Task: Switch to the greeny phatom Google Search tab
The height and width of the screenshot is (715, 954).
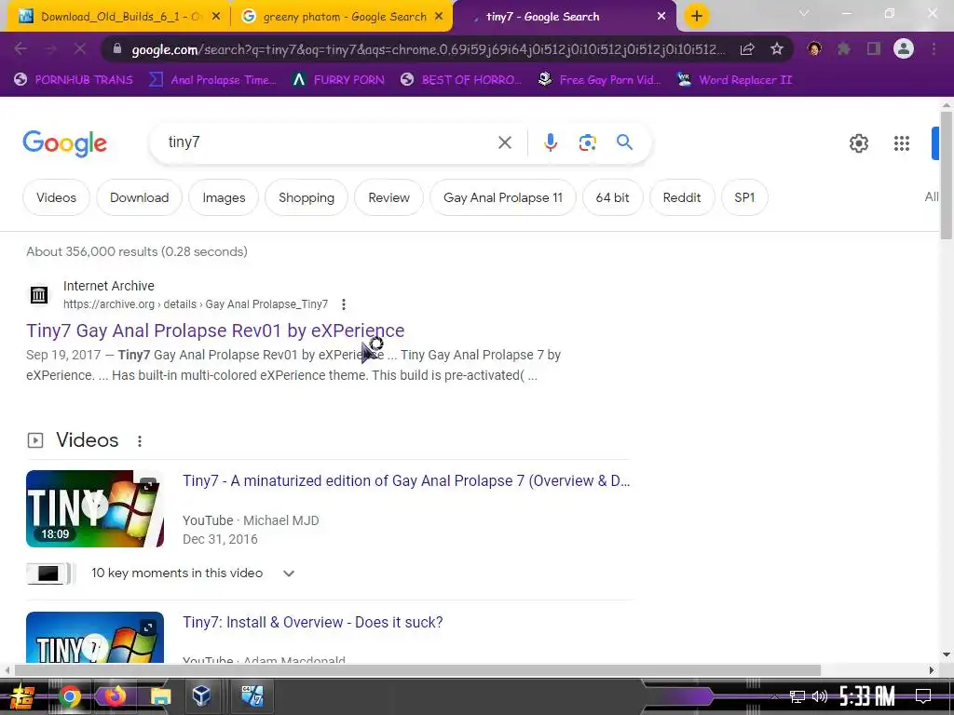Action: point(342,17)
